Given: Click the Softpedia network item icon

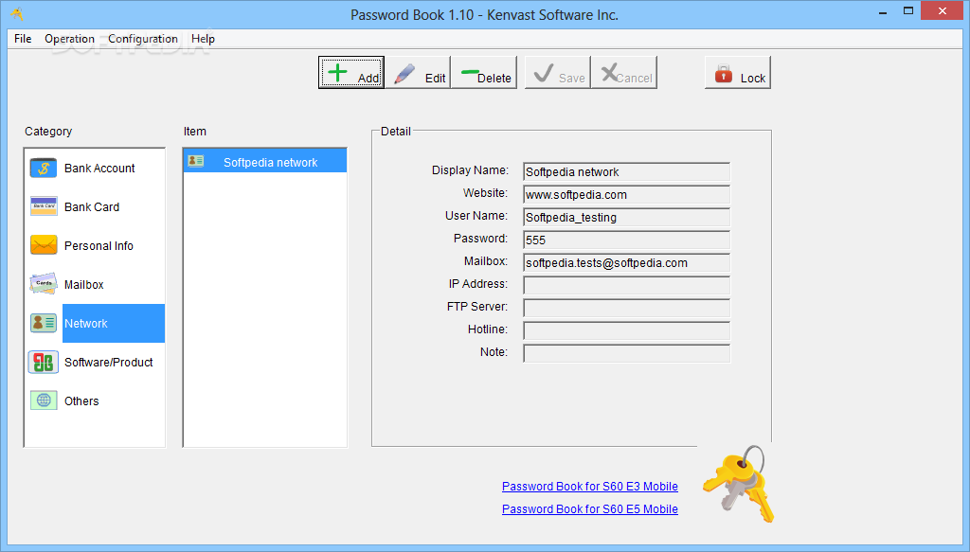Looking at the screenshot, I should [x=196, y=161].
